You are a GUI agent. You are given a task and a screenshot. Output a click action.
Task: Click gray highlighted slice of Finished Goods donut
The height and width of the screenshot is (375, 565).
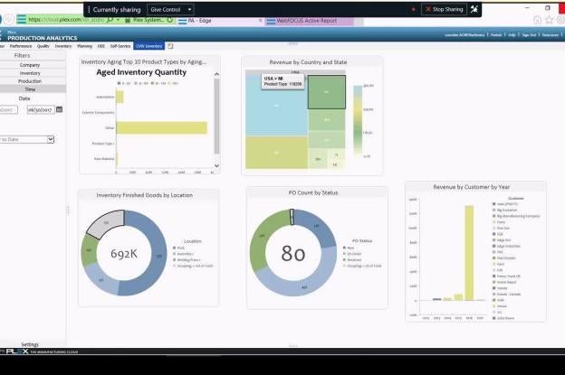pyautogui.click(x=105, y=223)
